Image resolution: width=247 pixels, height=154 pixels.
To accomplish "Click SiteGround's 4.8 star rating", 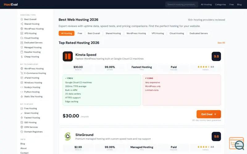I will [x=205, y=147].
